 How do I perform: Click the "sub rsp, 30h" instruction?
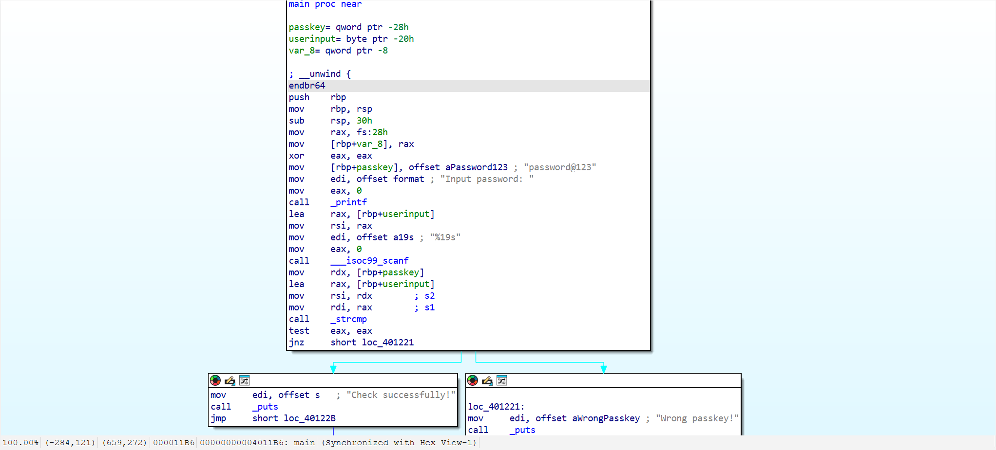coord(330,121)
